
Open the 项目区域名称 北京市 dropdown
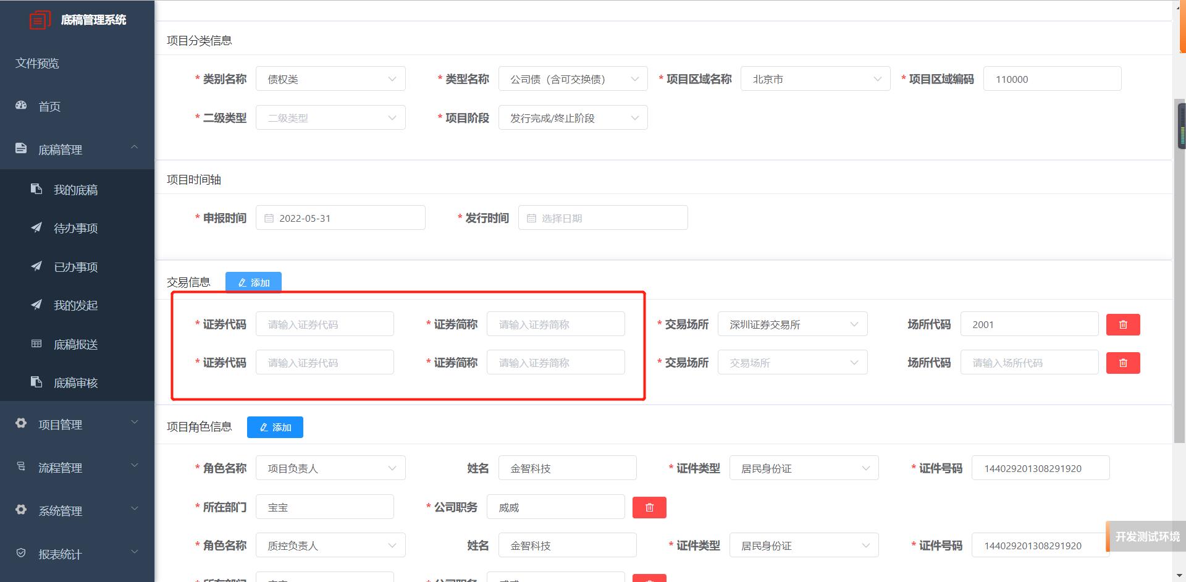(x=815, y=79)
